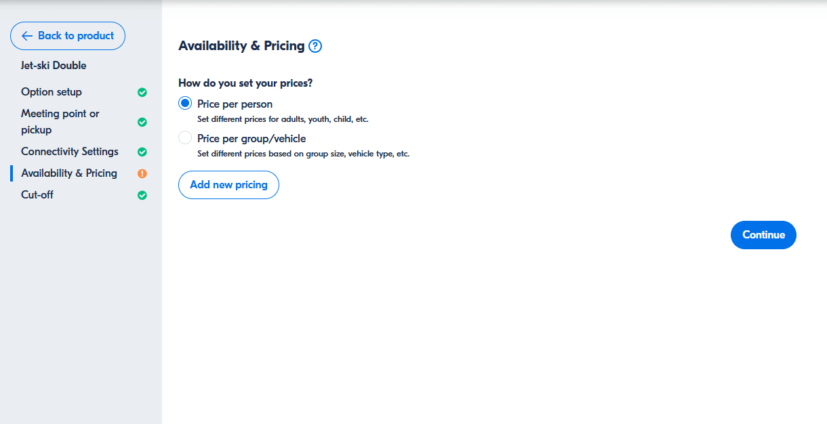The height and width of the screenshot is (424, 827).
Task: Click the green checkmark beside Meeting point
Action: coord(142,122)
